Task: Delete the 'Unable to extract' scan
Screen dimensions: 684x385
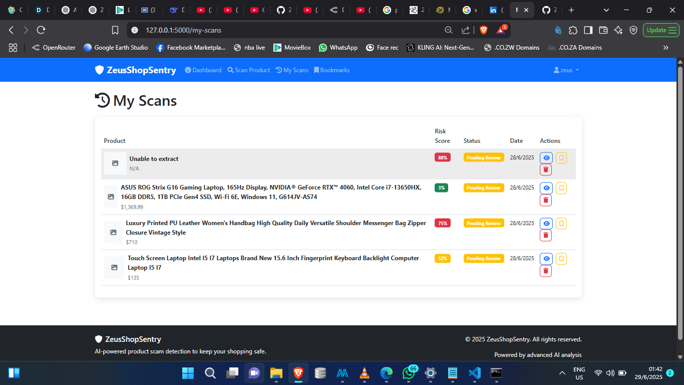Action: (x=546, y=170)
